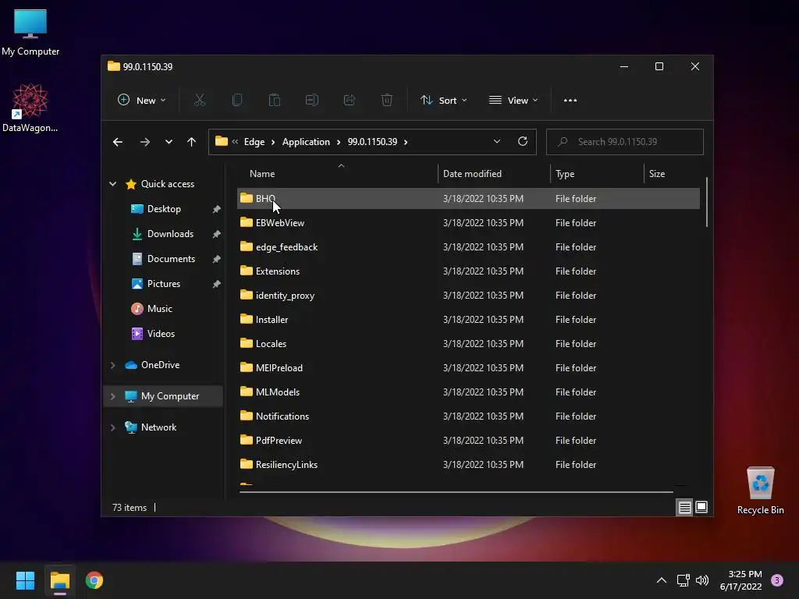Image resolution: width=799 pixels, height=599 pixels.
Task: Expand the address bar history dropdown
Action: click(x=497, y=142)
